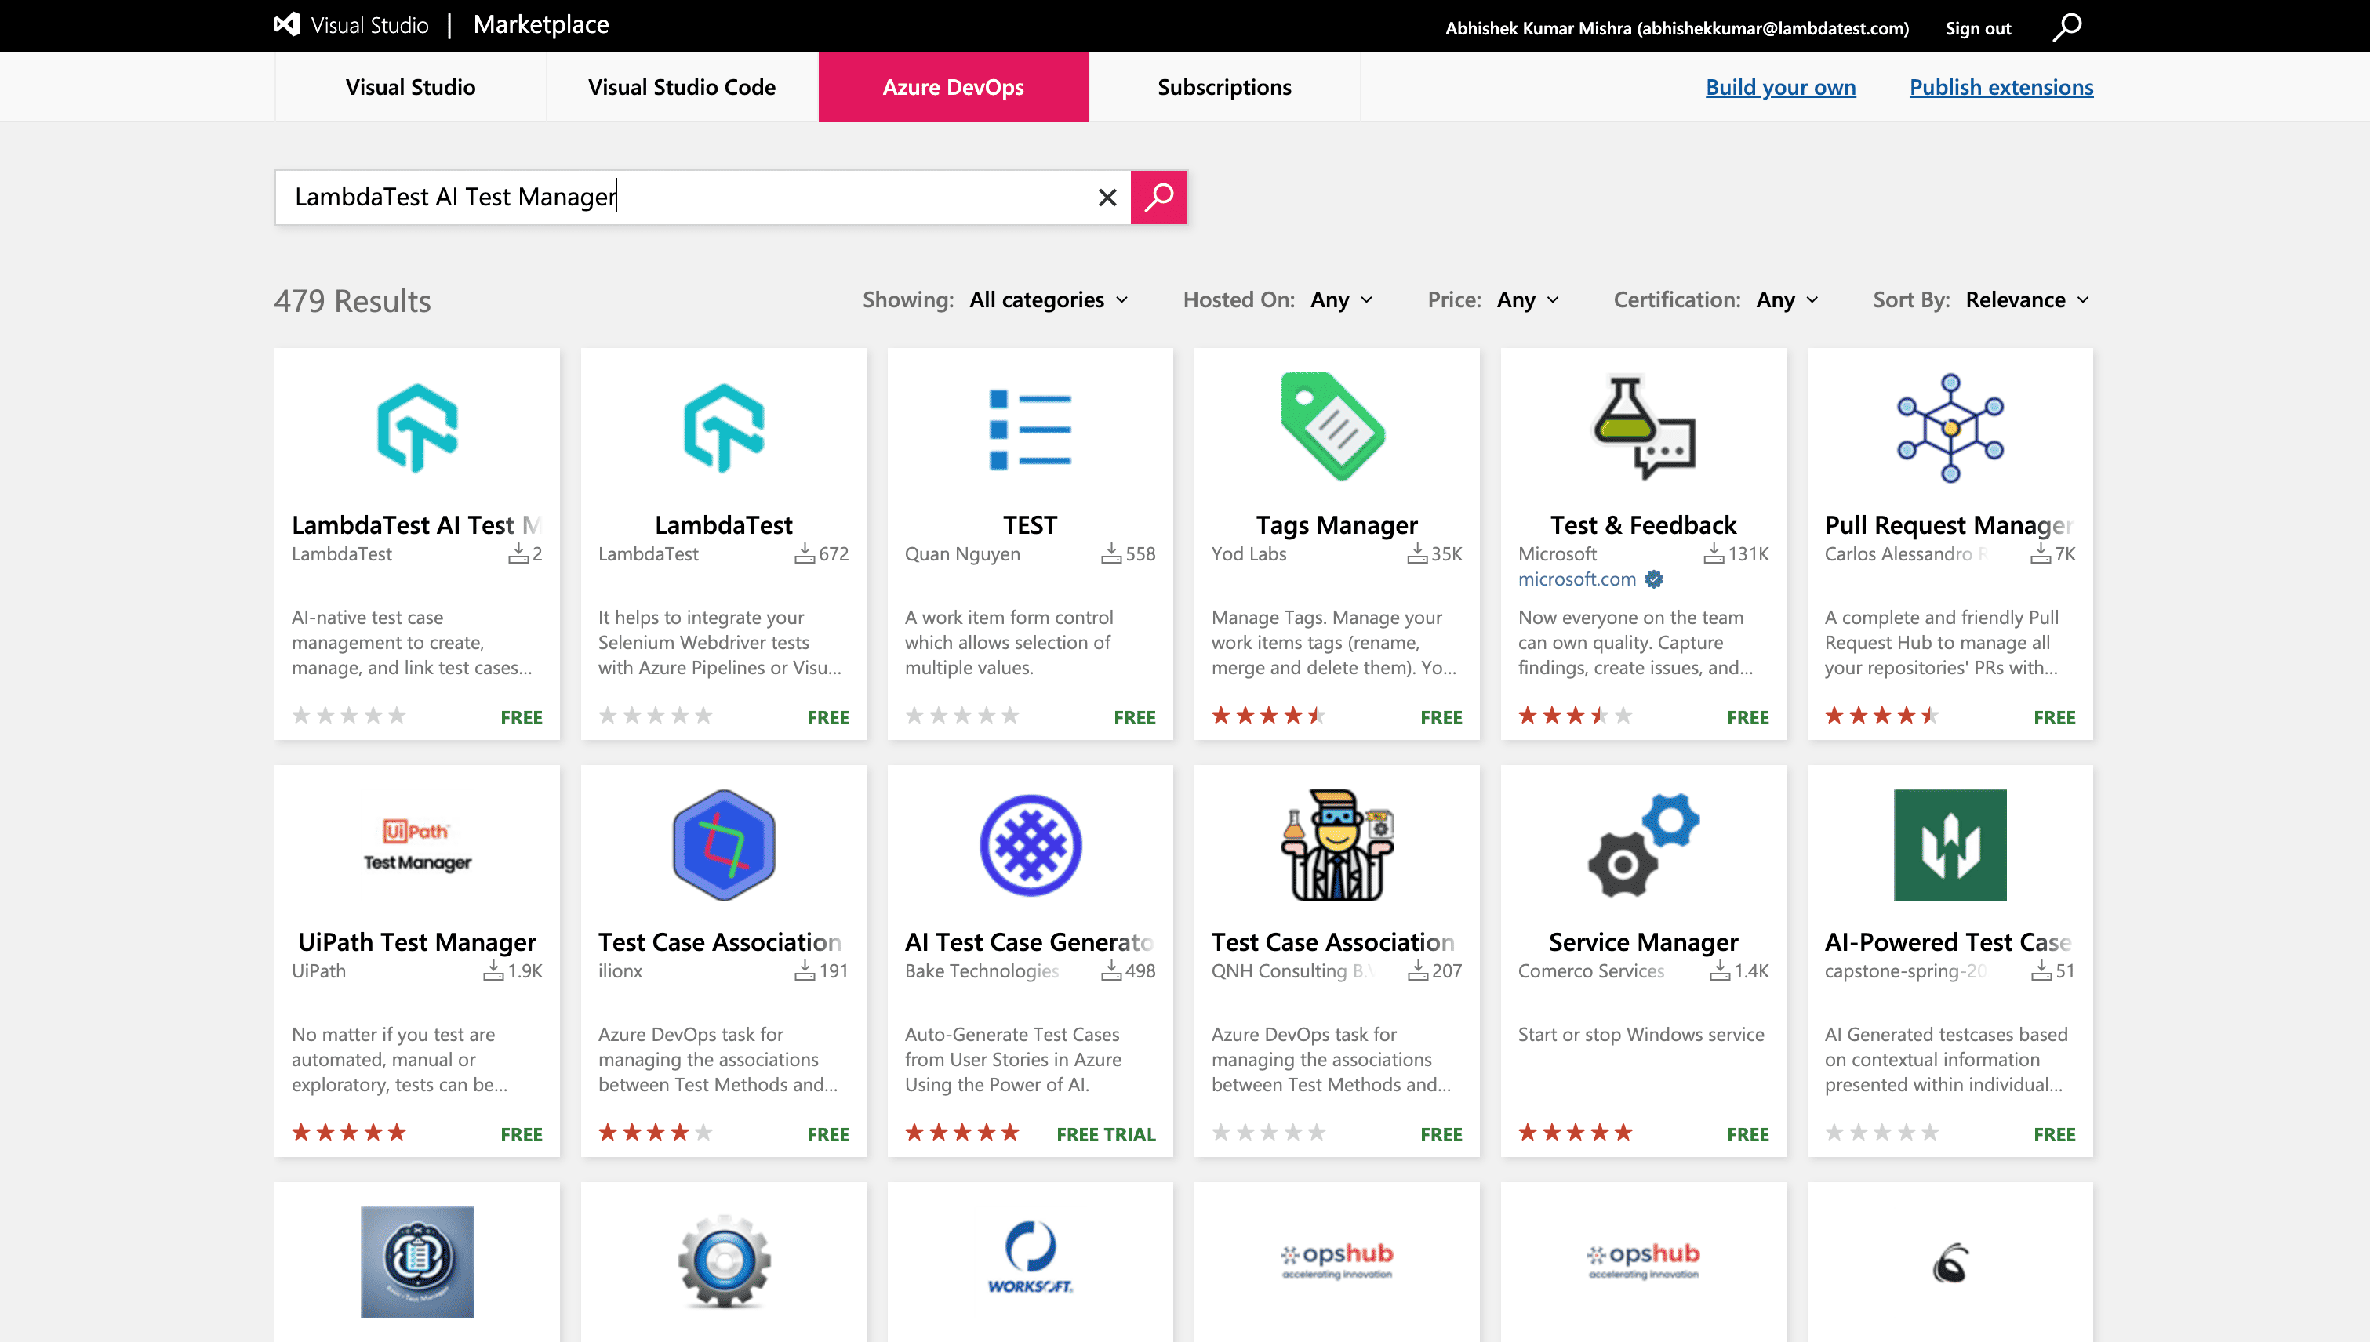Click the Tags Manager green tag icon
2370x1342 pixels.
(x=1336, y=426)
